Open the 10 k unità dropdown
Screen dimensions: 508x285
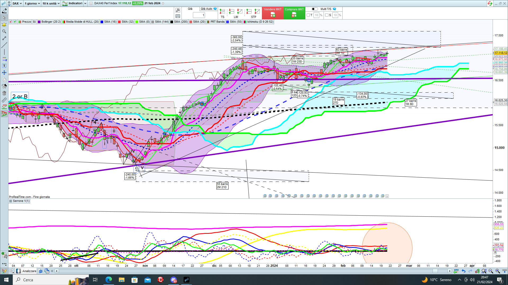(51, 3)
